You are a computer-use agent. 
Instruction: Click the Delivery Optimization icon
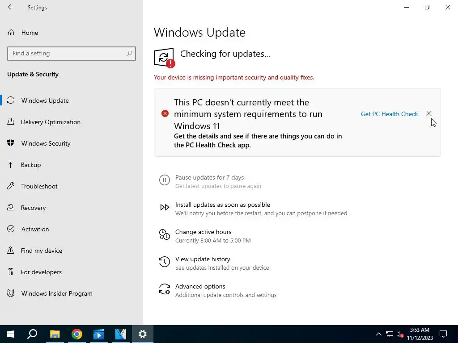point(11,122)
